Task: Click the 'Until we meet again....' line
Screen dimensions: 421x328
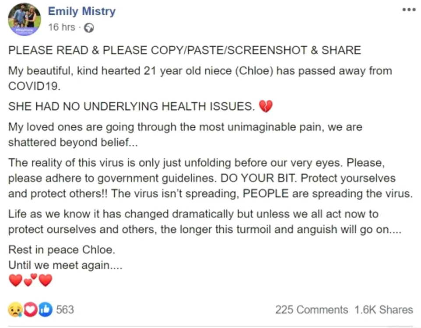Action: pyautogui.click(x=65, y=265)
